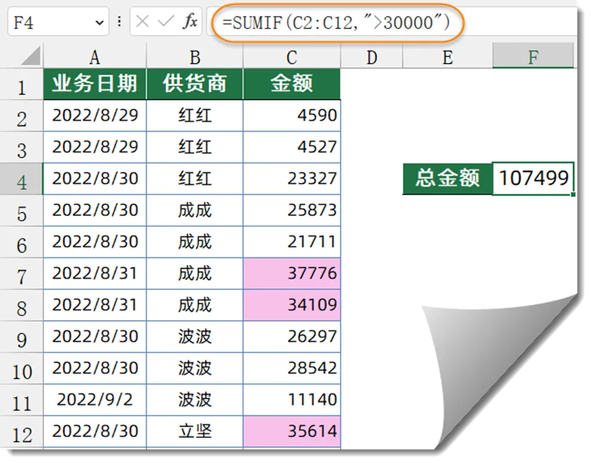This screenshot has width=591, height=463.
Task: Click the pink highlighted cell containing 37776
Action: pos(291,273)
